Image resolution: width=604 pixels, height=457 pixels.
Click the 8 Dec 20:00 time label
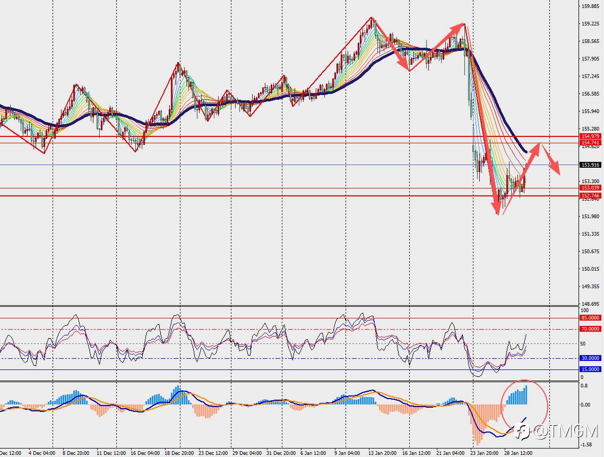tap(76, 453)
